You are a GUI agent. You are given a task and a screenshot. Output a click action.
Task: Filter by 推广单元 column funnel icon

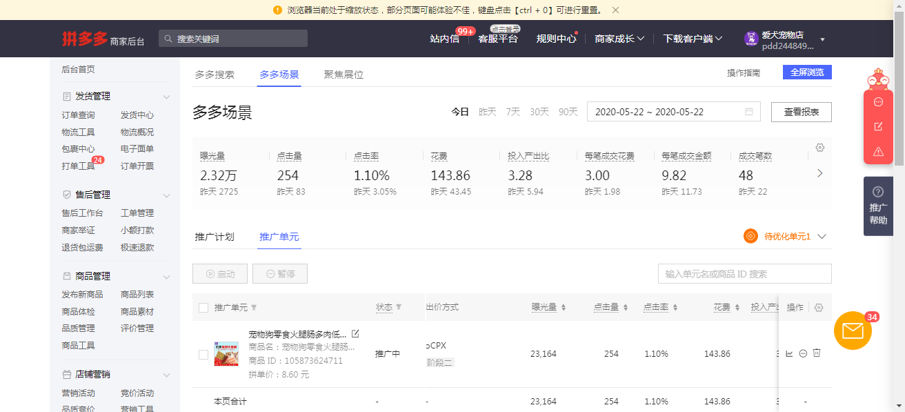254,308
